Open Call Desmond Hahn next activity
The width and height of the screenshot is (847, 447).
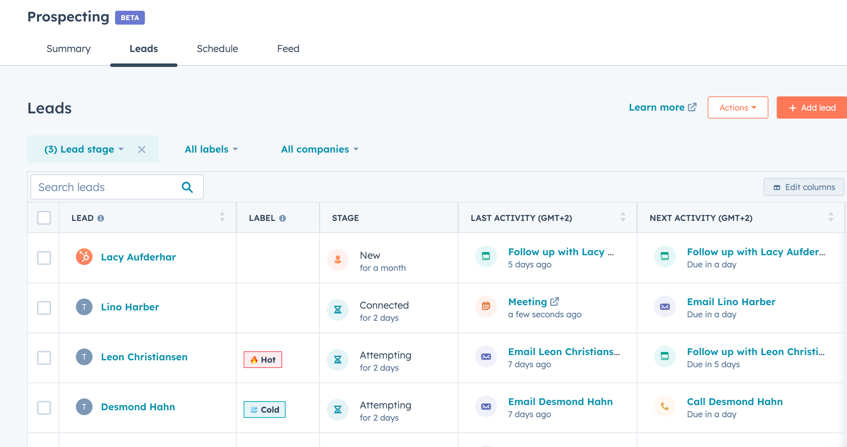pos(735,402)
